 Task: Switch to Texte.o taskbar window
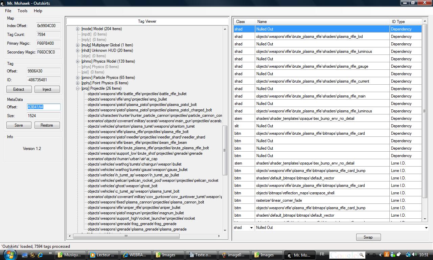(200, 255)
